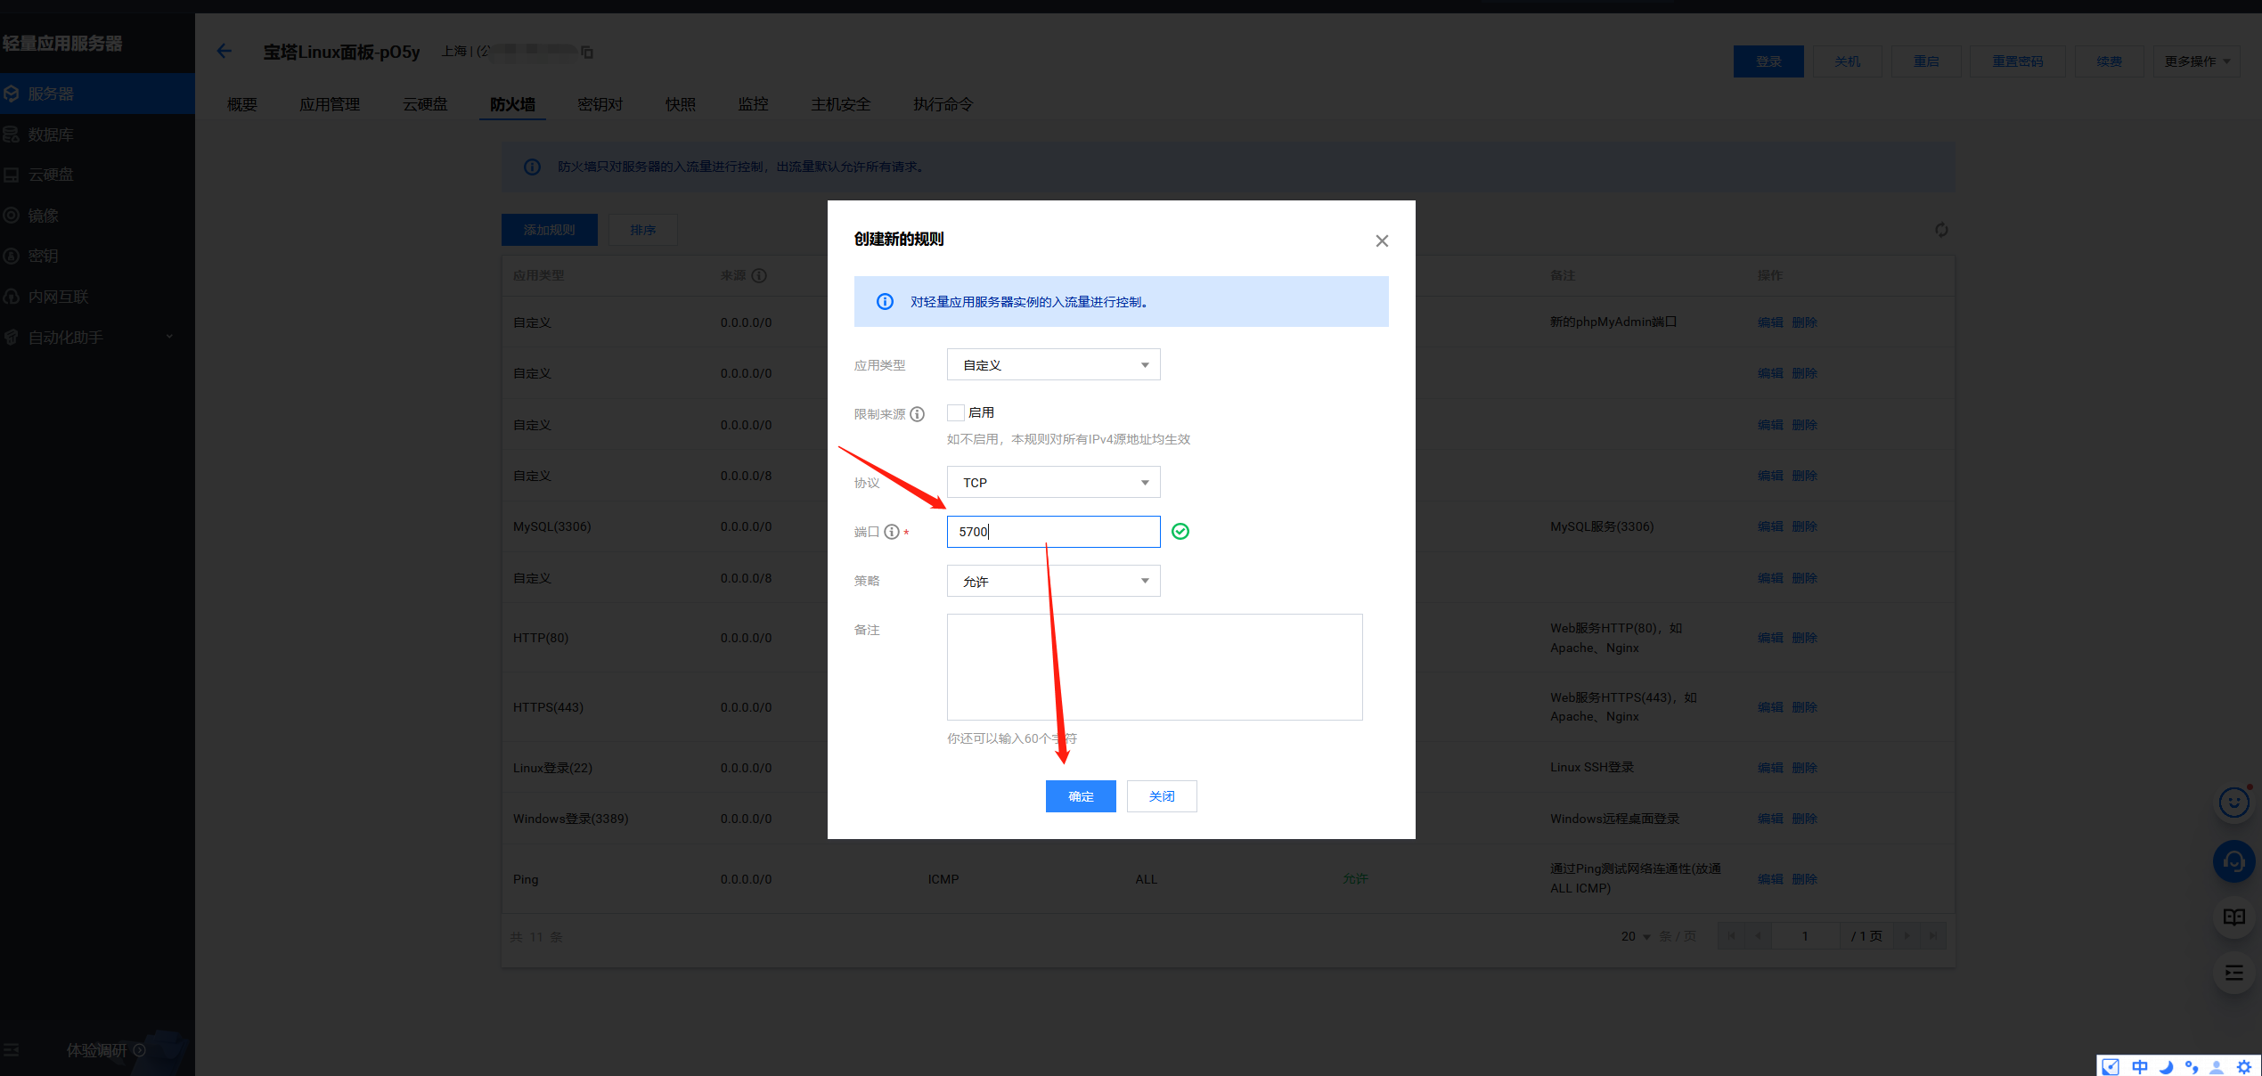
Task: Switch to the 主机安全 tab
Action: click(x=840, y=104)
